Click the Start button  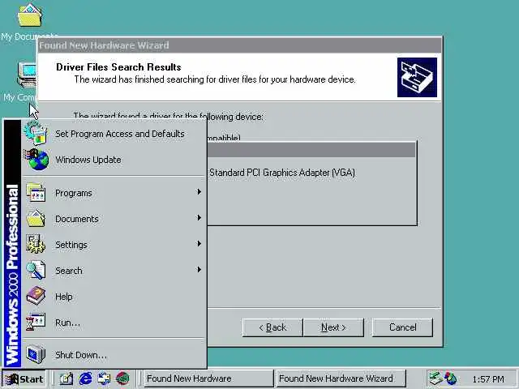24,378
